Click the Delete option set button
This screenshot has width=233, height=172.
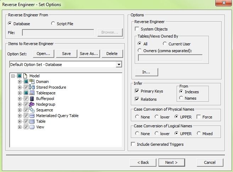pos(112,54)
